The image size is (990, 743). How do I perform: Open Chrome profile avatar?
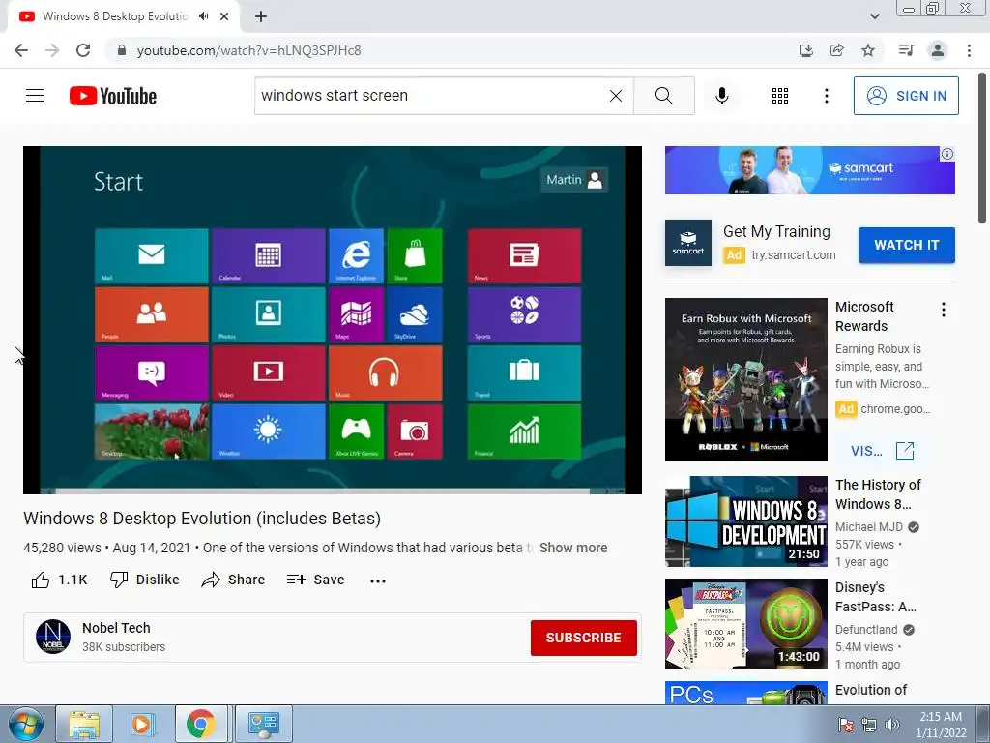(938, 50)
